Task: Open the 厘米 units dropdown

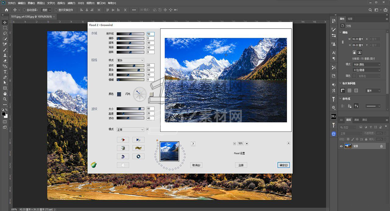Action: [373, 91]
